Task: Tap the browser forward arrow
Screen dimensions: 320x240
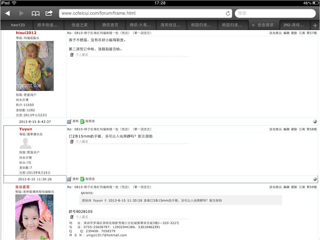Action: [x=21, y=13]
